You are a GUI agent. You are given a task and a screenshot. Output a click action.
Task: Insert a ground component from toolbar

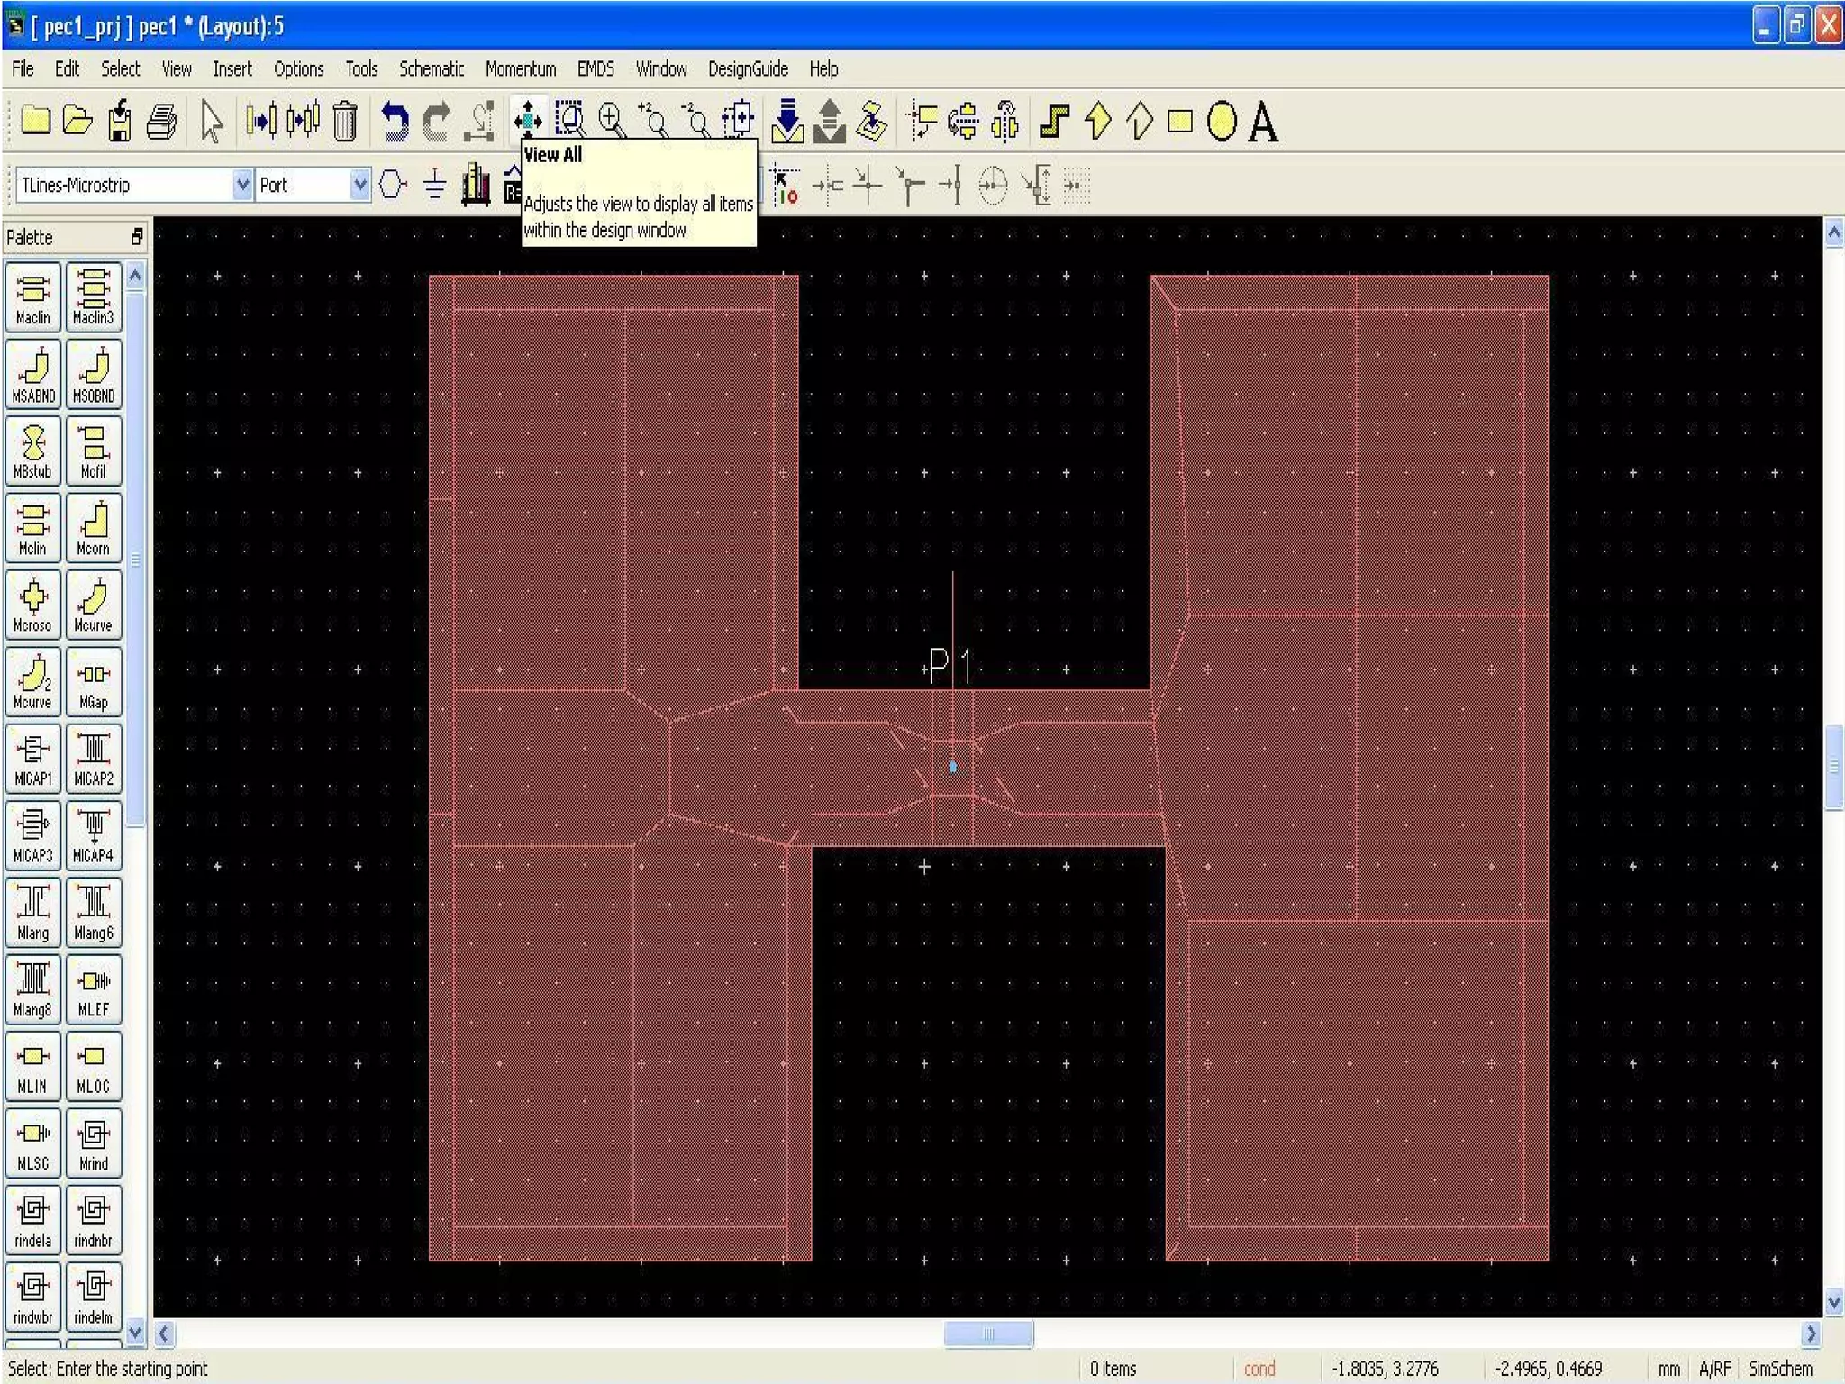tap(435, 186)
